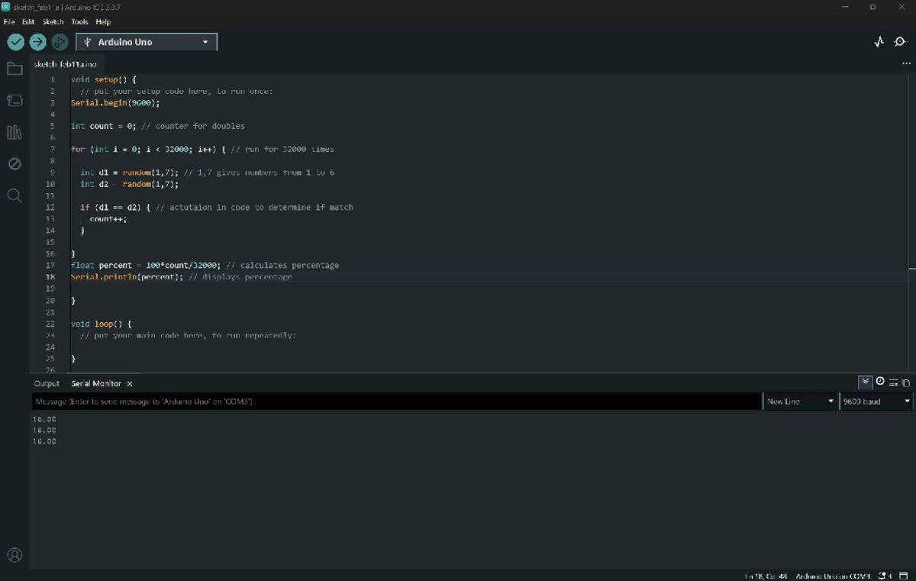Screen dimensions: 916x581
Task: Open the 9600 baud rate dropdown
Action: [x=876, y=401]
